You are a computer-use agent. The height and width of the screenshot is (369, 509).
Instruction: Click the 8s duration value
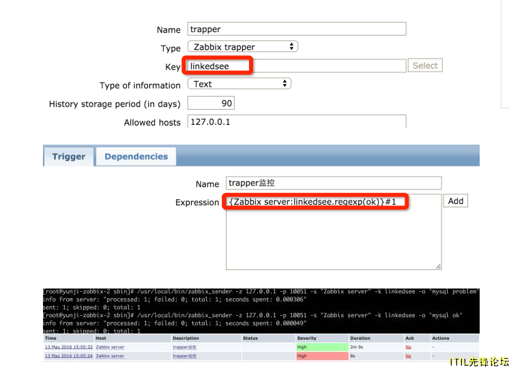tap(353, 356)
